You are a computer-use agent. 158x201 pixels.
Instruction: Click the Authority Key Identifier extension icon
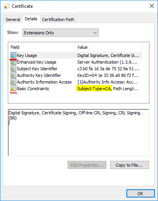coord(13,75)
